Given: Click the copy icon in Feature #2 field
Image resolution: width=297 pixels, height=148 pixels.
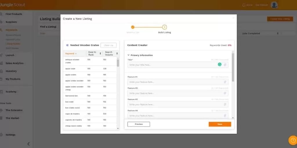Looking at the screenshot, I should click(225, 93).
